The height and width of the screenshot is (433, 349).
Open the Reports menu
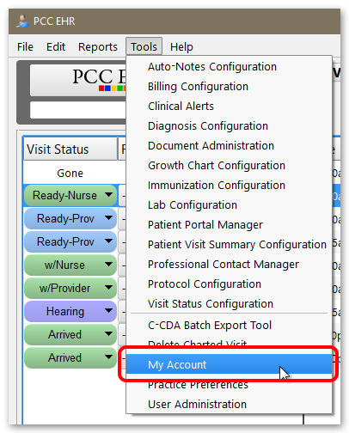pos(98,46)
